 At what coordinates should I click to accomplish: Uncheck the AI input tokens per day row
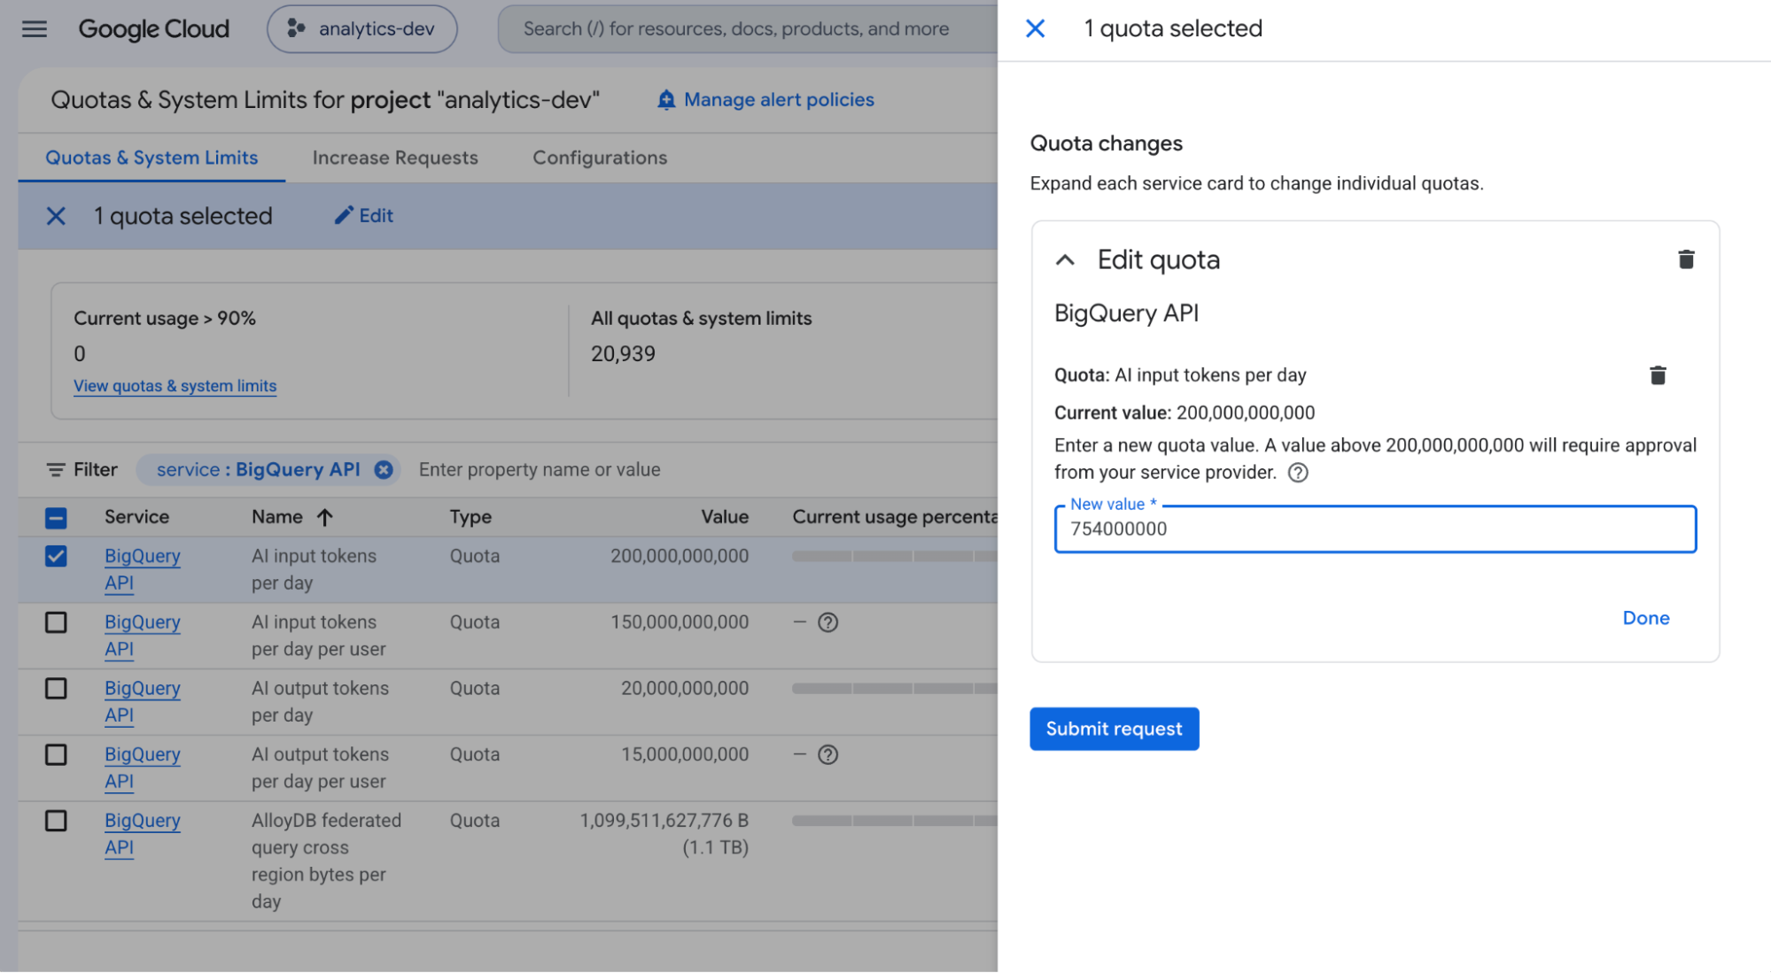click(x=56, y=556)
